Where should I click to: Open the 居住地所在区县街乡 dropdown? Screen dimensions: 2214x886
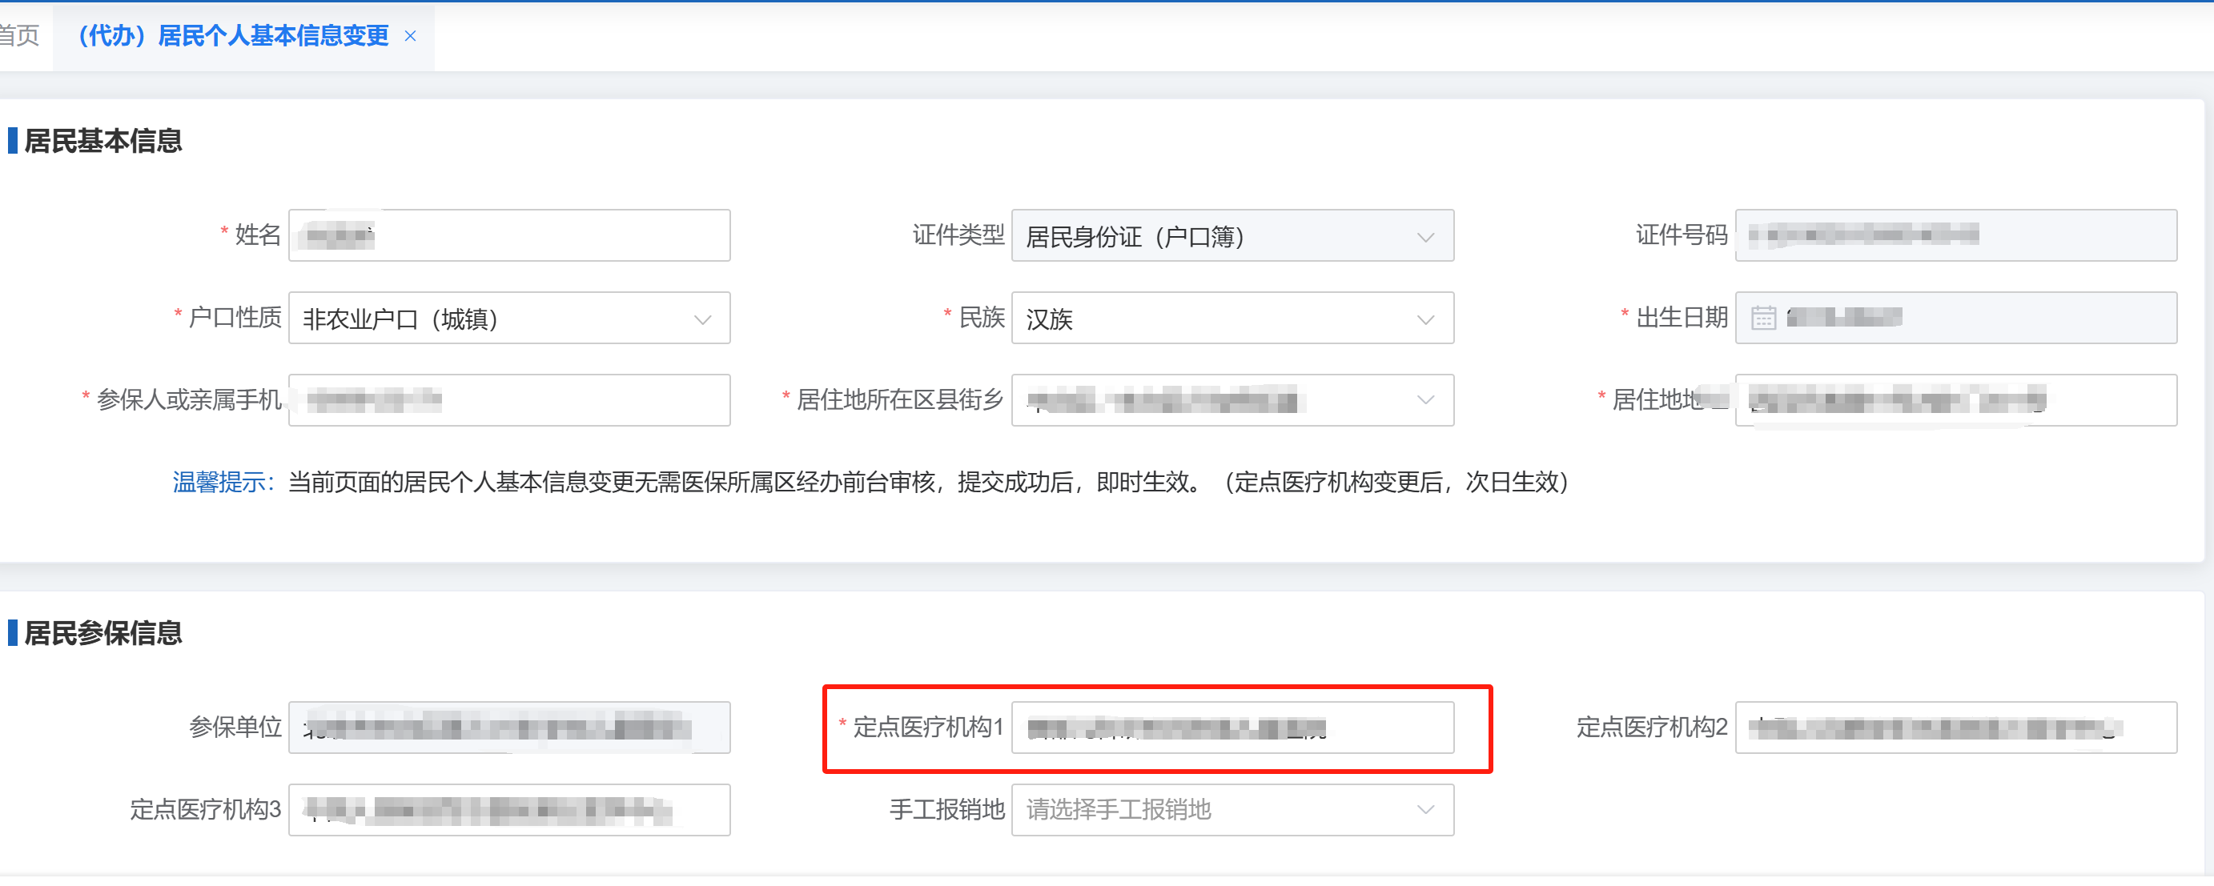(x=1232, y=400)
